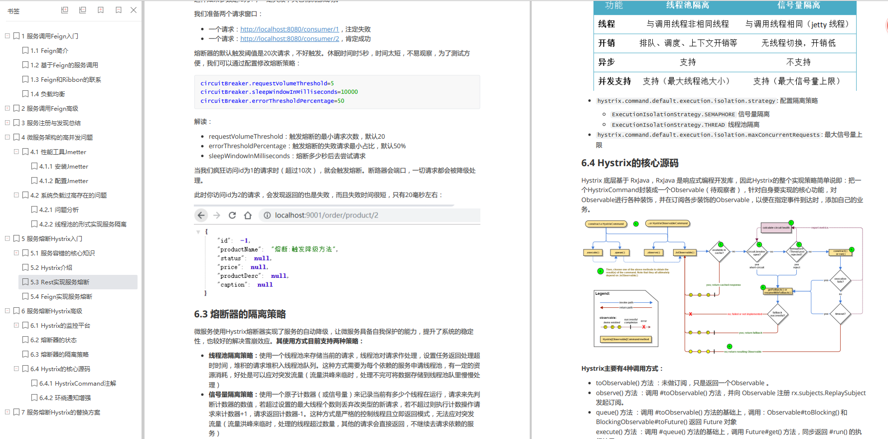Open bookmark 7 服务熔断Hystrix的替换方案
Image resolution: width=888 pixels, height=439 pixels.
(x=61, y=412)
